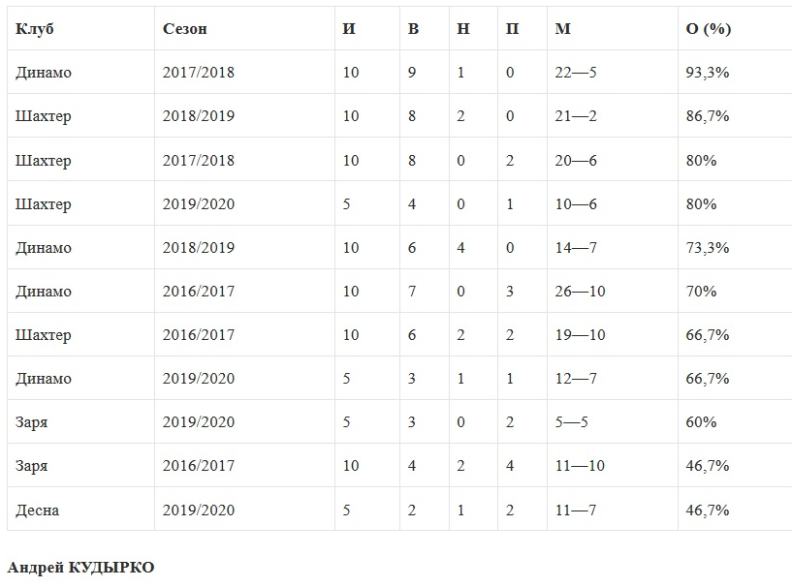The width and height of the screenshot is (792, 588).
Task: Click the О (%) column header
Action: pos(708,29)
